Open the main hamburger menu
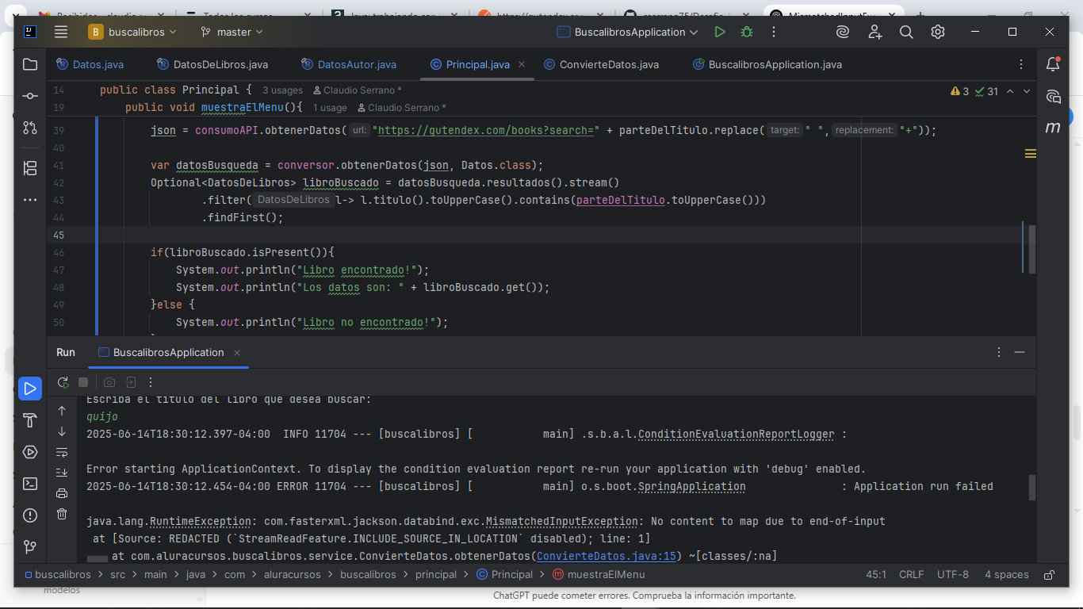Viewport: 1083px width, 609px height. (61, 32)
